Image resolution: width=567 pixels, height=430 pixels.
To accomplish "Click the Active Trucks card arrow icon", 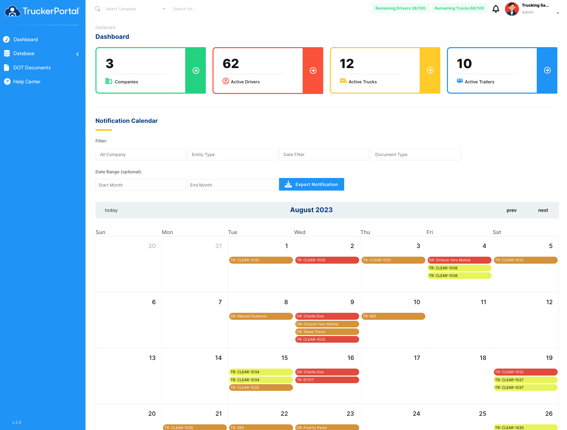I will (430, 70).
